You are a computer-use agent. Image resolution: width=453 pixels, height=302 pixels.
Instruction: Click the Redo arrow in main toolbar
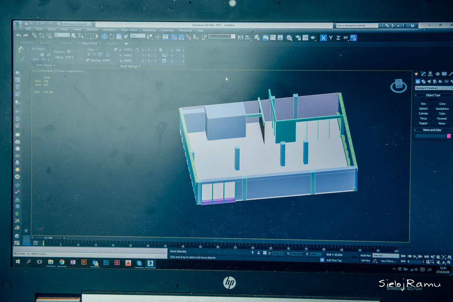coord(26,35)
